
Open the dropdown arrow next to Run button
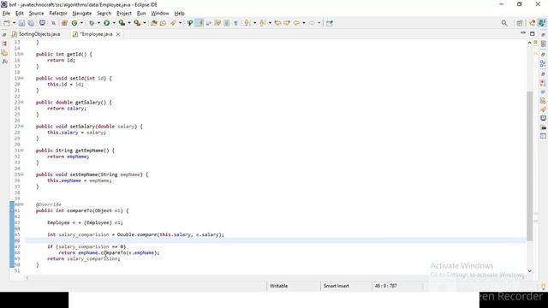click(114, 23)
